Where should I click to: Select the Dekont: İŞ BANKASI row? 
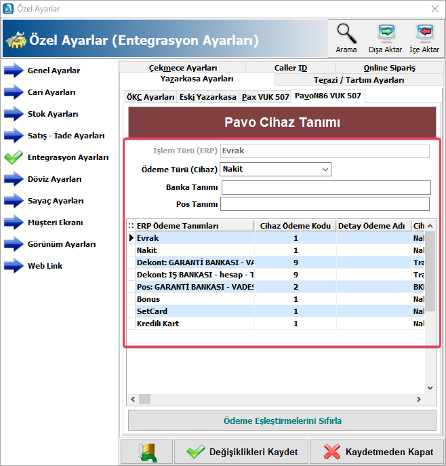pyautogui.click(x=276, y=275)
